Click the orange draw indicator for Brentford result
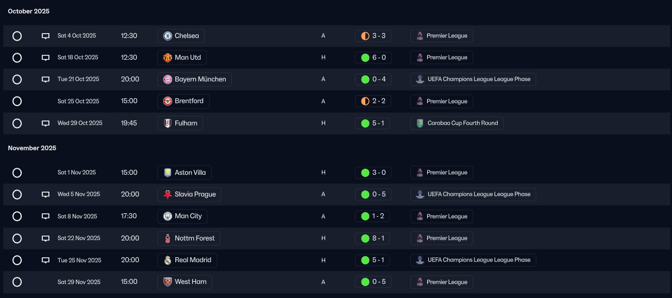 tap(365, 102)
